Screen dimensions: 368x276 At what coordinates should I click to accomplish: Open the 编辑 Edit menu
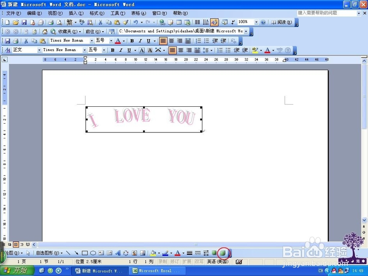(x=35, y=13)
